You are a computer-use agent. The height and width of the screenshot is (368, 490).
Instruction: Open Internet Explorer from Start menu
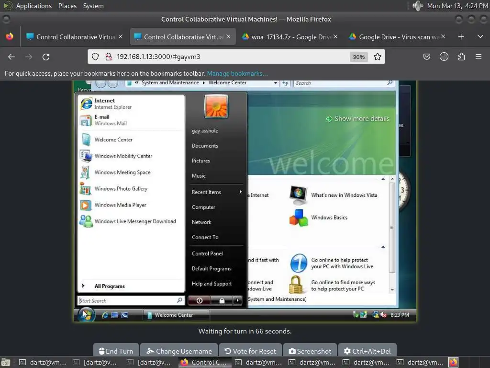131,103
